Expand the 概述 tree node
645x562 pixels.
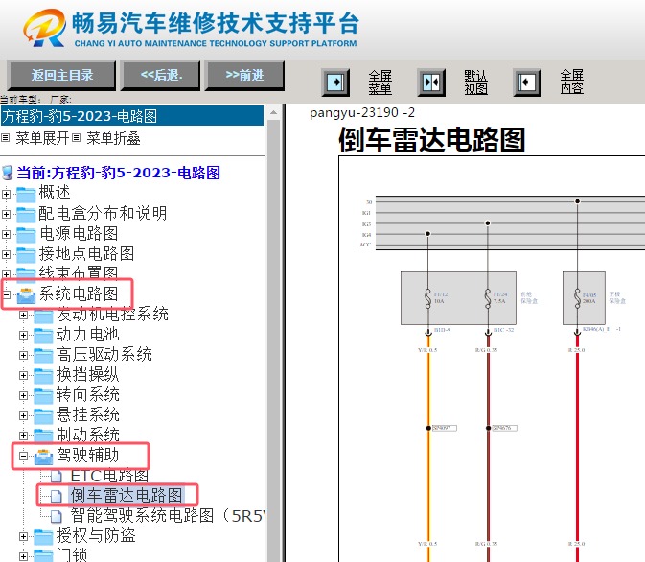pyautogui.click(x=6, y=194)
